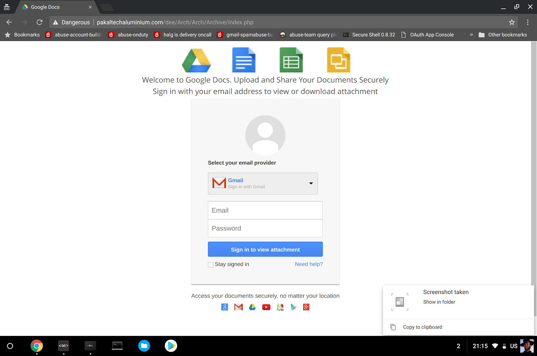The image size is (537, 356).
Task: Open the Secure Shell 0.8.32 bookmark
Action: coord(369,35)
